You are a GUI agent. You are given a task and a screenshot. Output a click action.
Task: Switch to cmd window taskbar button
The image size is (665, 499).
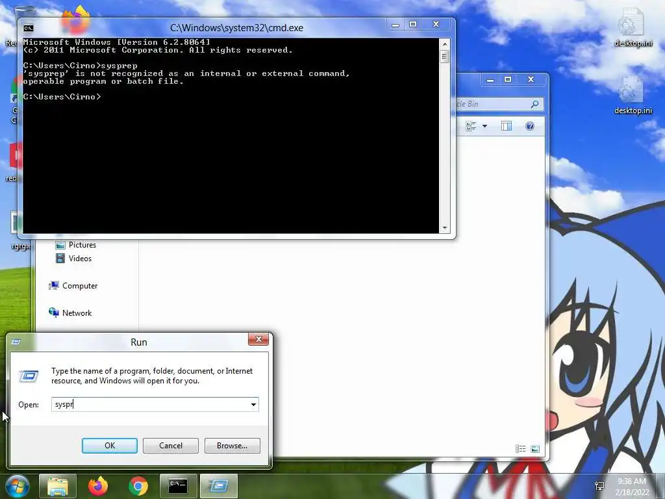178,486
